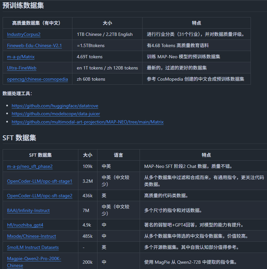This screenshot has height=269, width=267.
Task: Open the OpenCoder-LLM/opc-sft-stage1 link
Action: click(x=40, y=181)
